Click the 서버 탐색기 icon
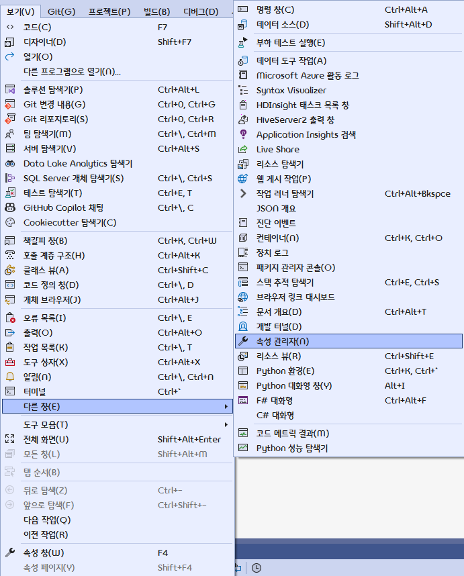Image resolution: width=464 pixels, height=576 pixels. tap(10, 148)
